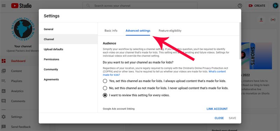Click the Playlists sidebar icon
Screen dimensions: 280x131
point(3,81)
